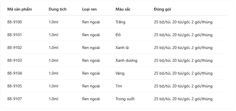
Task: Select product code 88-9105
Action: 15,86
